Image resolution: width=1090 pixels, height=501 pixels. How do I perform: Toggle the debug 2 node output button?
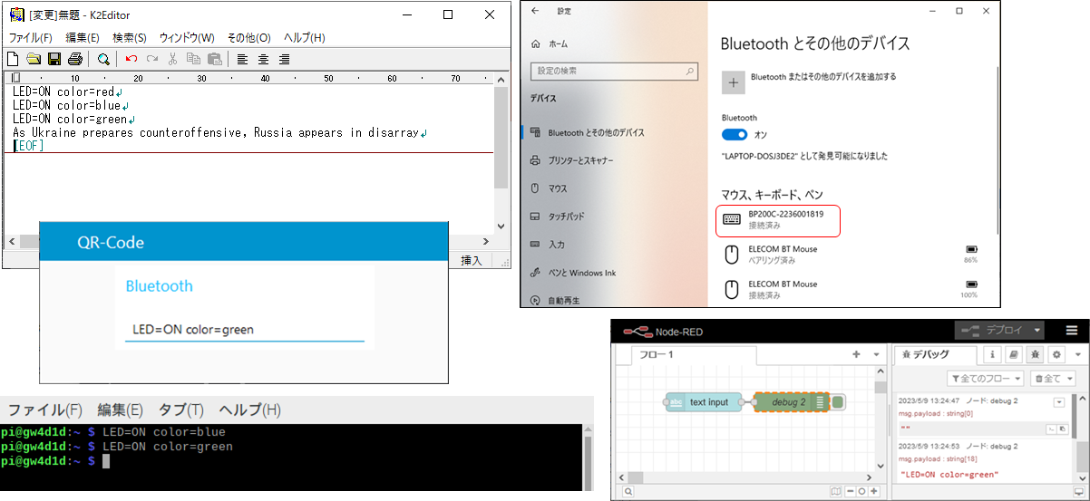point(838,402)
